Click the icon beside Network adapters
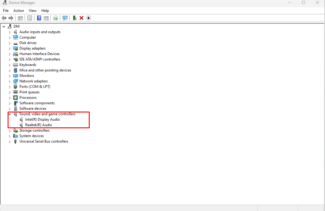325x211 pixels. [15, 81]
